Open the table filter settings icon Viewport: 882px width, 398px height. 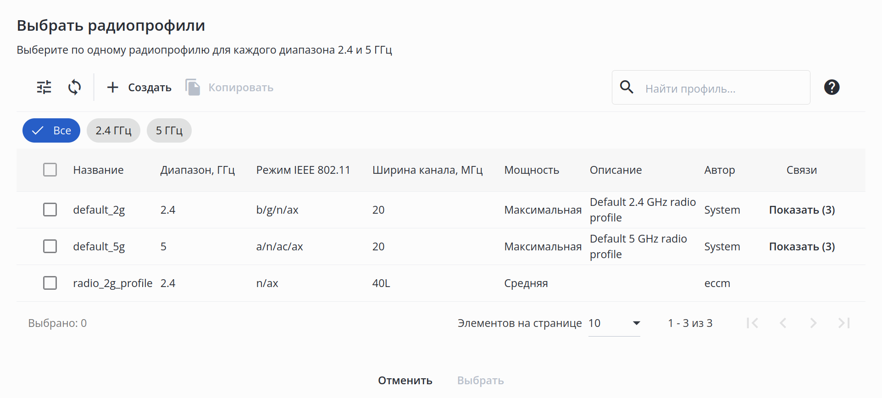(44, 87)
